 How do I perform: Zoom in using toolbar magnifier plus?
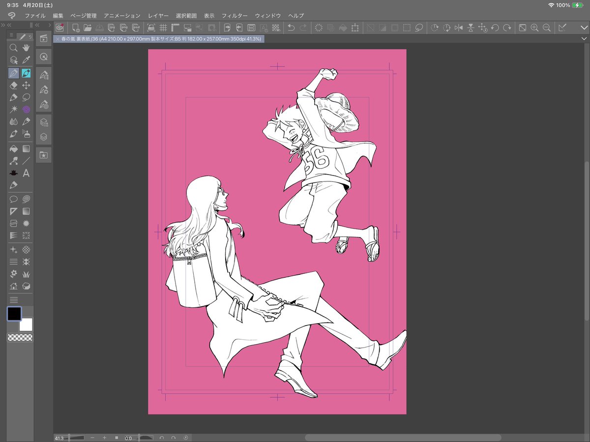[x=534, y=28]
